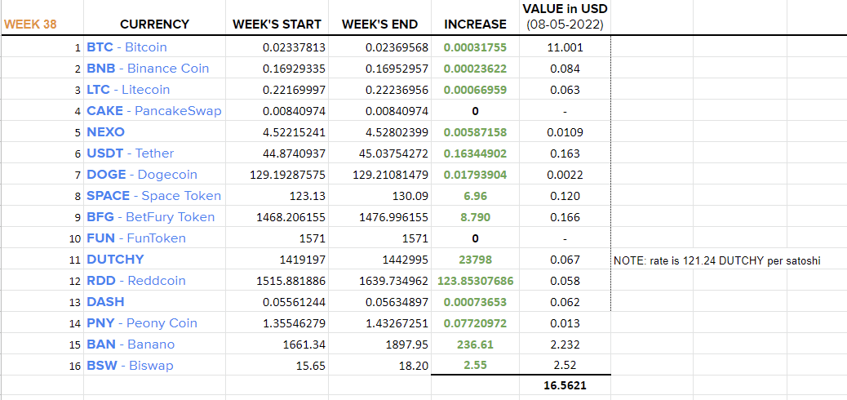The image size is (847, 400).
Task: Select the WEEK'S END column header
Action: pyautogui.click(x=379, y=24)
